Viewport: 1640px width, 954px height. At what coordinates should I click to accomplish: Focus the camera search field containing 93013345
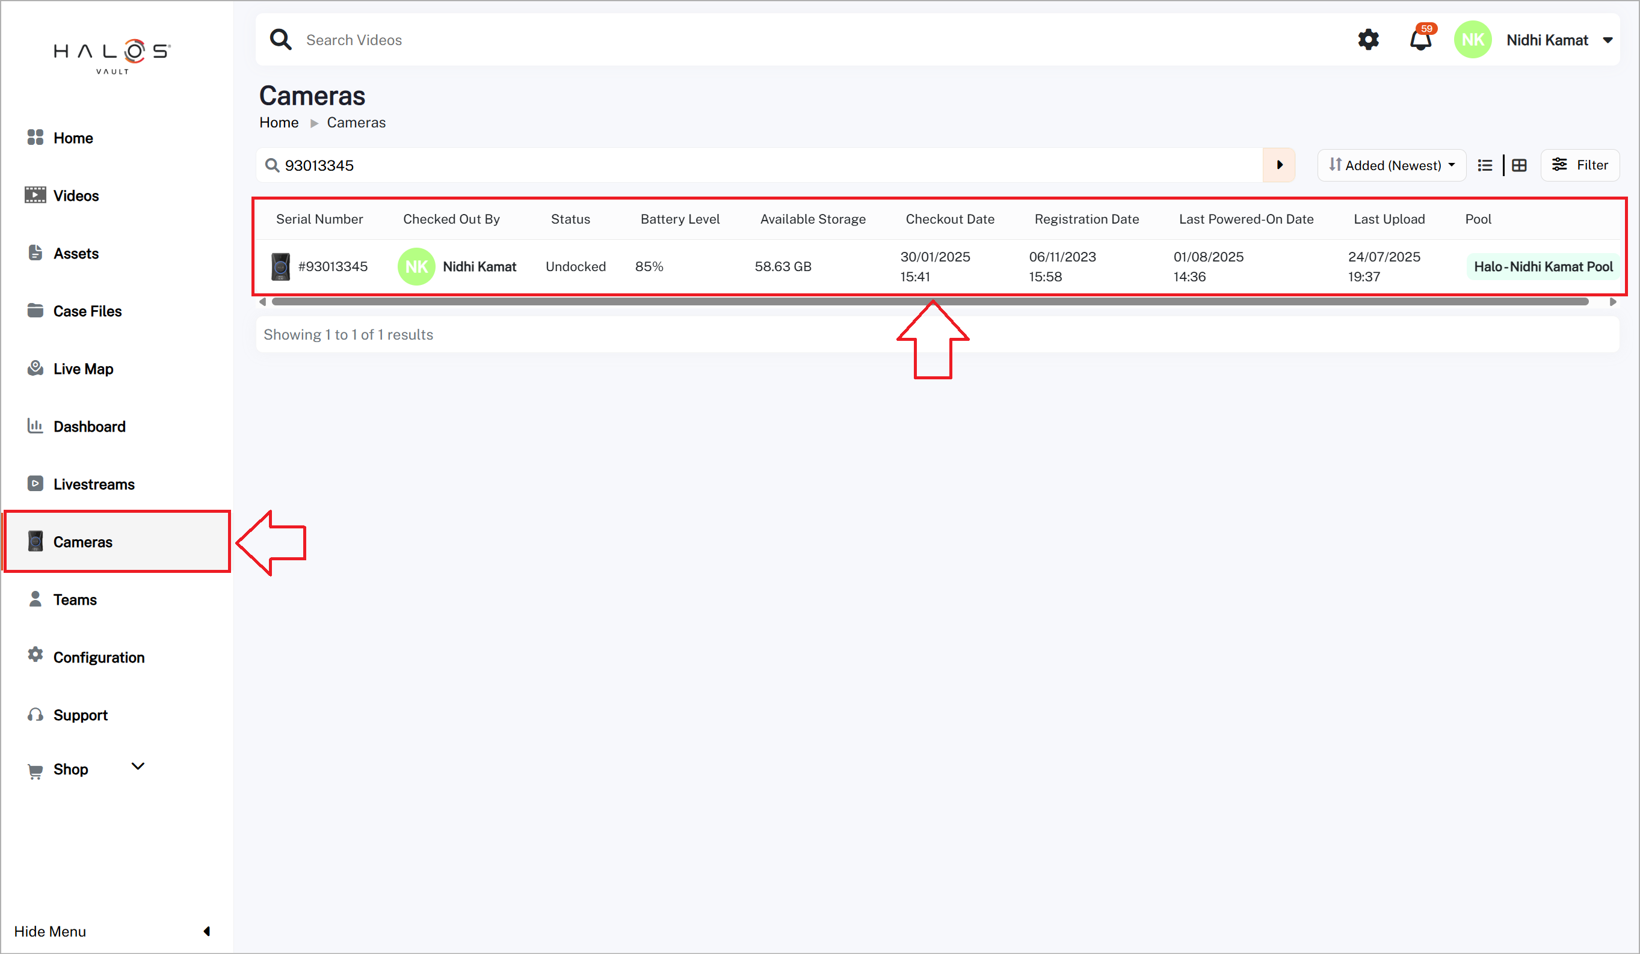759,165
